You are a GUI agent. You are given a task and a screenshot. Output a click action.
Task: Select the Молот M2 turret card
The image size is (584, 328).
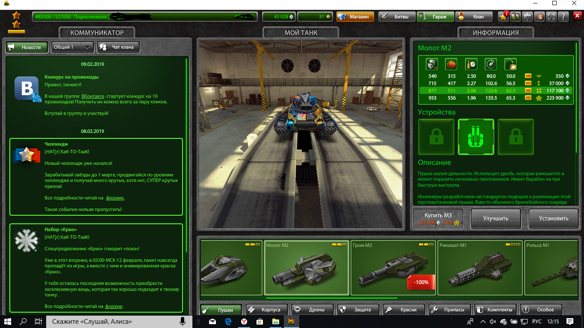307,268
